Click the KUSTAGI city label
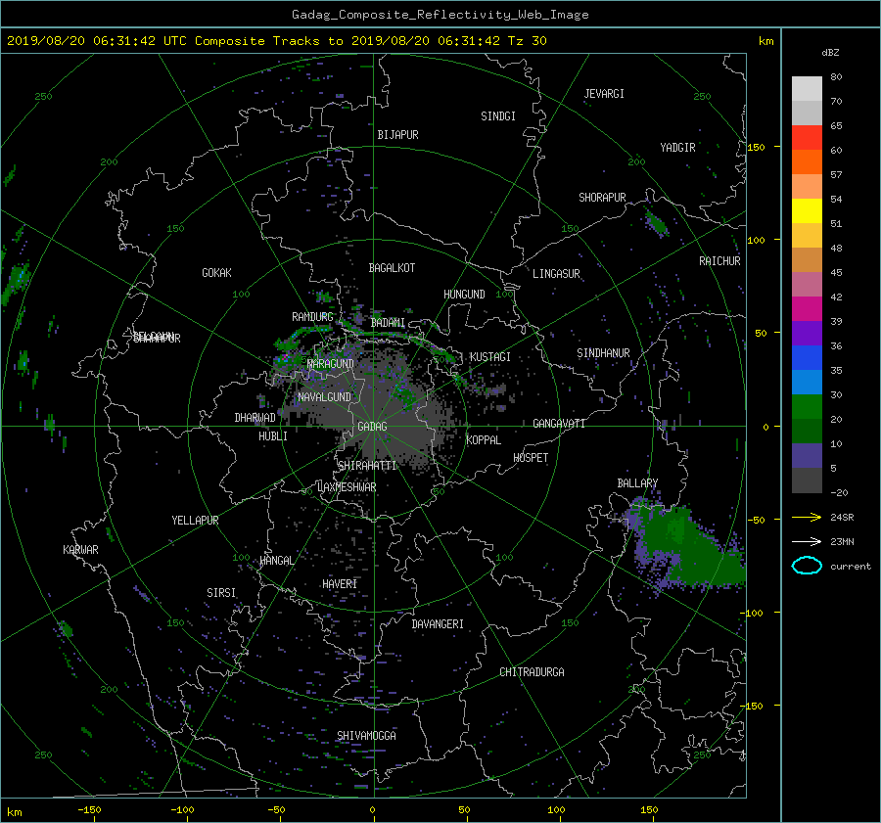Image resolution: width=881 pixels, height=823 pixels. coord(490,357)
